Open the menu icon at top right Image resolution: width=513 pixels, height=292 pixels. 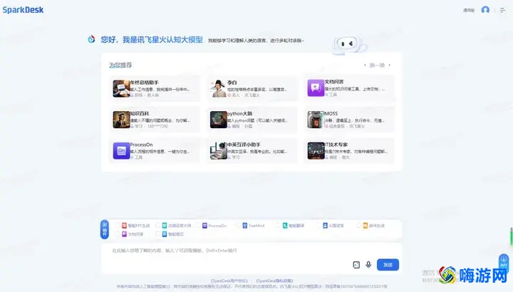click(503, 11)
